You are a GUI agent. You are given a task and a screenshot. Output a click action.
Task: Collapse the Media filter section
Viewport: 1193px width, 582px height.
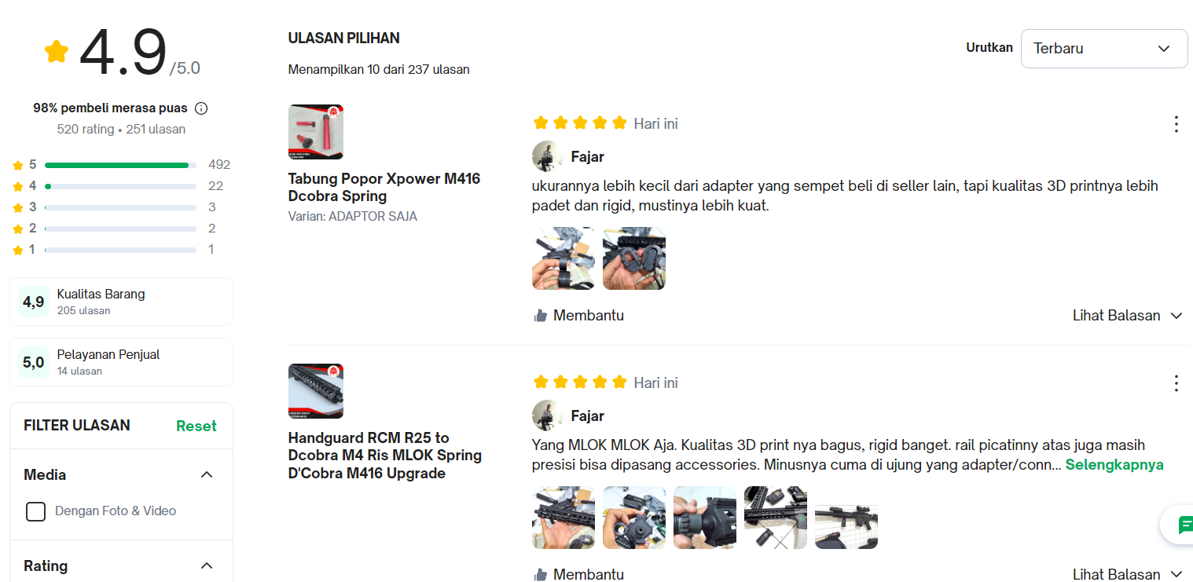point(207,474)
